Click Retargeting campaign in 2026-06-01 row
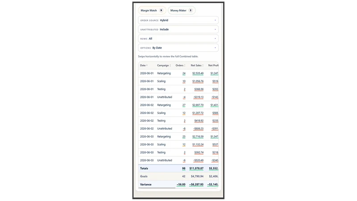 tap(164, 73)
